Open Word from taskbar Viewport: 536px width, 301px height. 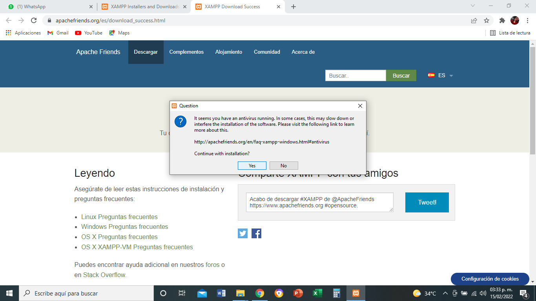(221, 293)
